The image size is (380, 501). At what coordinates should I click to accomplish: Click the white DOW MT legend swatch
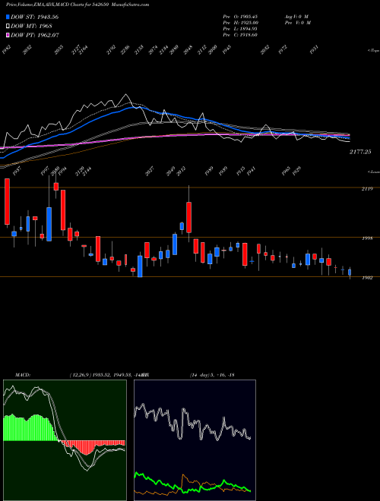pos(8,27)
